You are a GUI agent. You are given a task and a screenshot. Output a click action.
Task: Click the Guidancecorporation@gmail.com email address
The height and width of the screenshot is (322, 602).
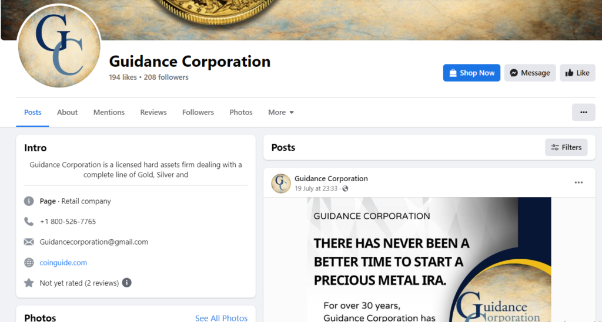coord(93,242)
